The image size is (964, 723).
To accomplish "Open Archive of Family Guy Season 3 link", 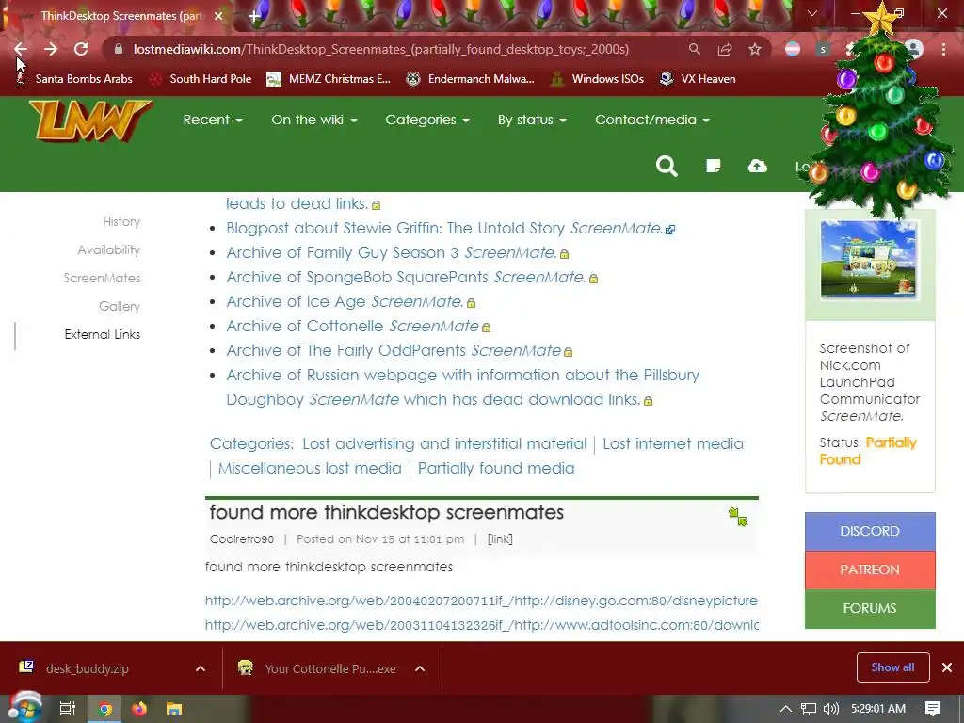I will coord(391,252).
